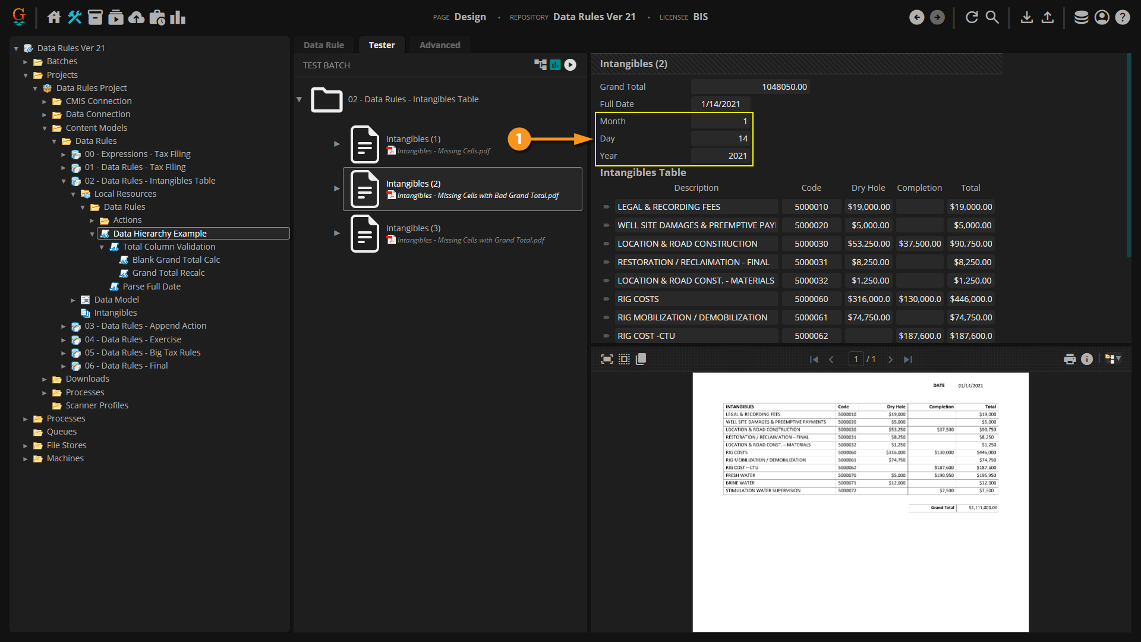Click the print icon in document viewer
The height and width of the screenshot is (642, 1141).
click(1070, 359)
